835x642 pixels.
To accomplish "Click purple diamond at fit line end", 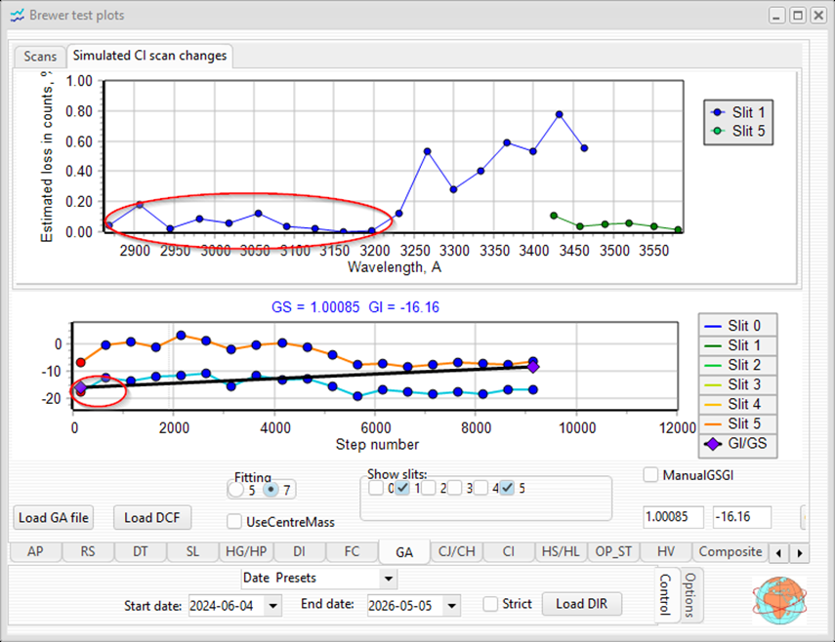I will pyautogui.click(x=533, y=367).
